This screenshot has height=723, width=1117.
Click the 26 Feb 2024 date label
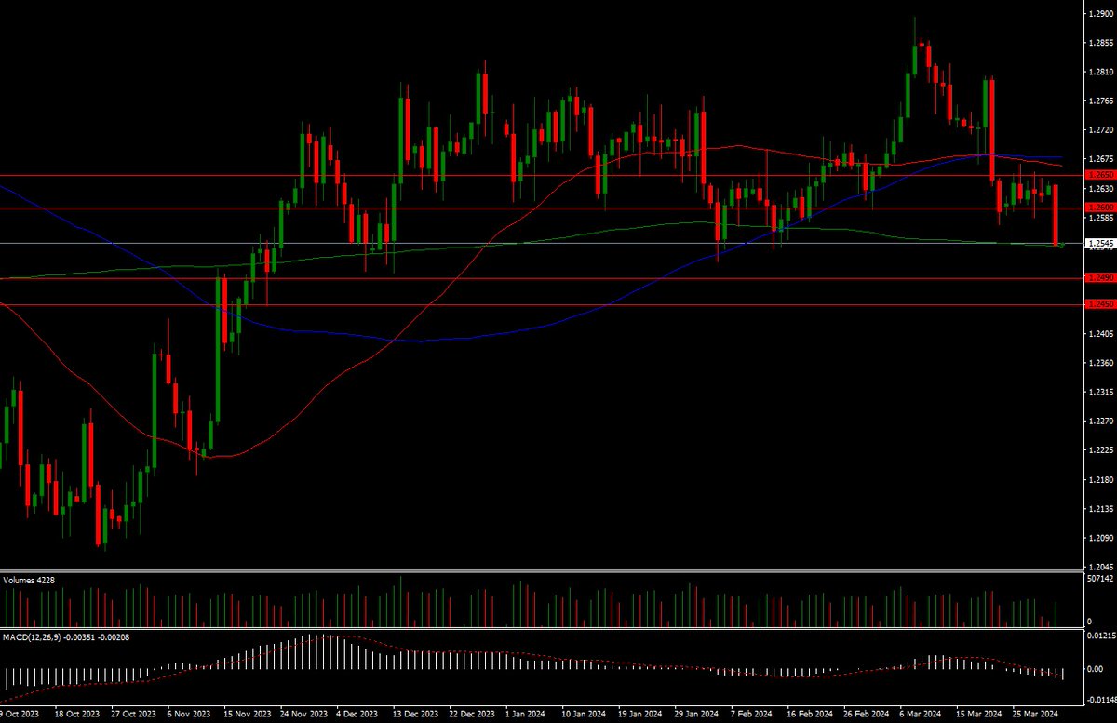click(x=865, y=715)
